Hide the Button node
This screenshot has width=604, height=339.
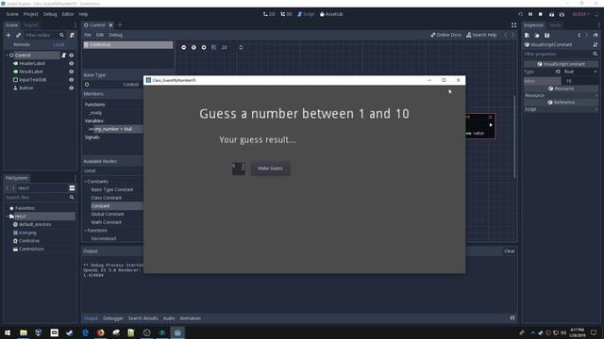click(72, 88)
